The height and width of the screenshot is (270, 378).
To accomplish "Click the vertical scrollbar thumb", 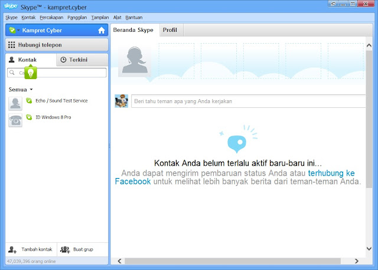I will pyautogui.click(x=369, y=119).
